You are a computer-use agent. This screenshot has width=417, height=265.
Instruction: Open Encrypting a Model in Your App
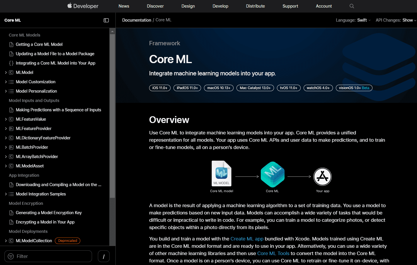(45, 222)
